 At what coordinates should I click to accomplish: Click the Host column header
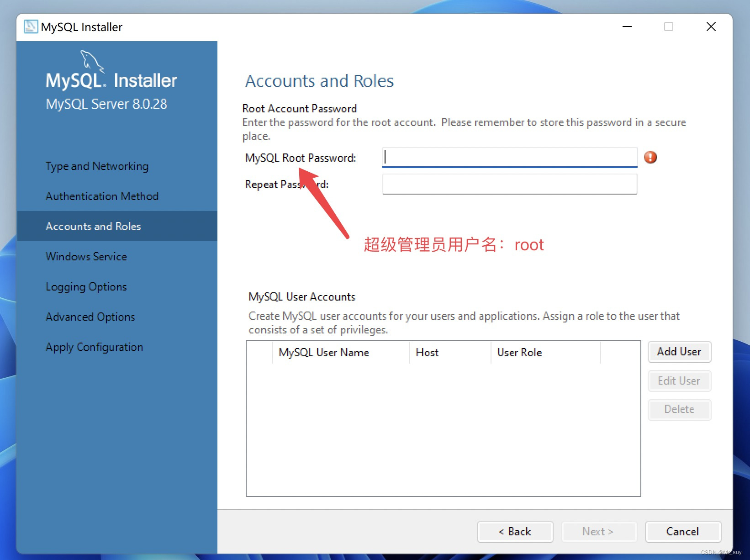[x=450, y=353]
